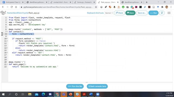The image size is (174, 97).
Task: Click the Share button
Action: (x=119, y=13)
